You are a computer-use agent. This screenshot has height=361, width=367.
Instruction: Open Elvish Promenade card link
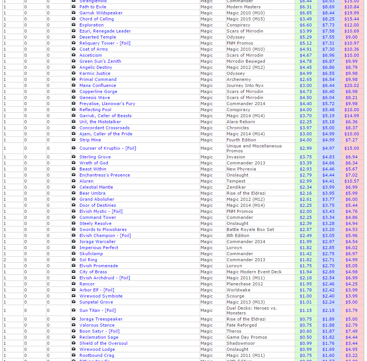point(98,266)
